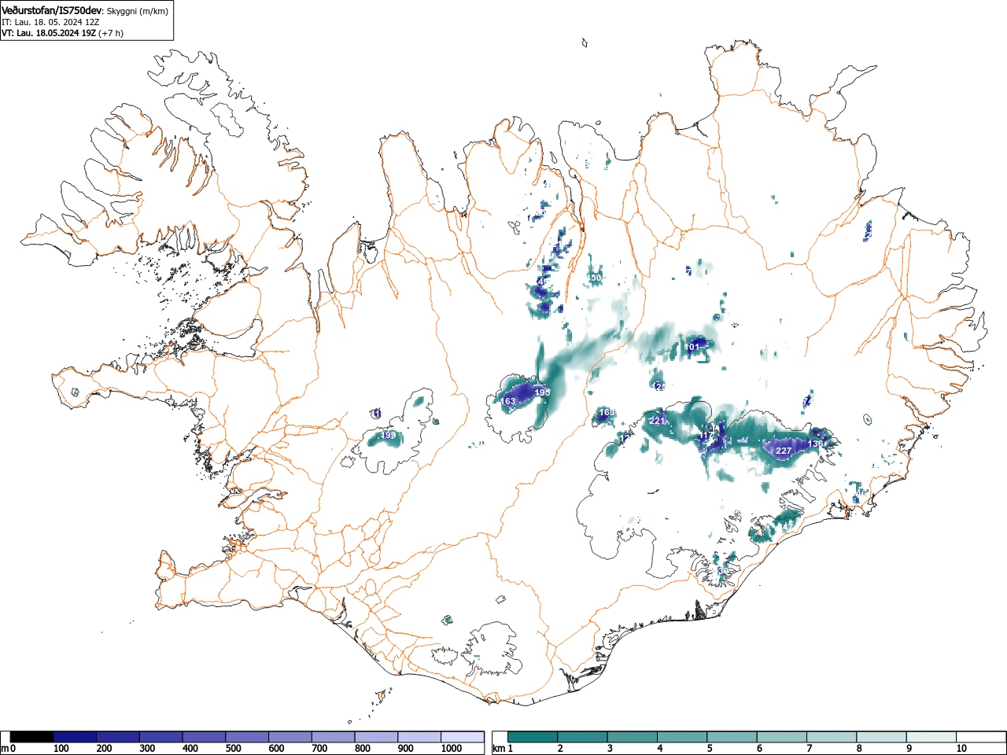Viewport: 1007px width, 755px height.
Task: Click the 227 visibility value on map
Action: (784, 451)
